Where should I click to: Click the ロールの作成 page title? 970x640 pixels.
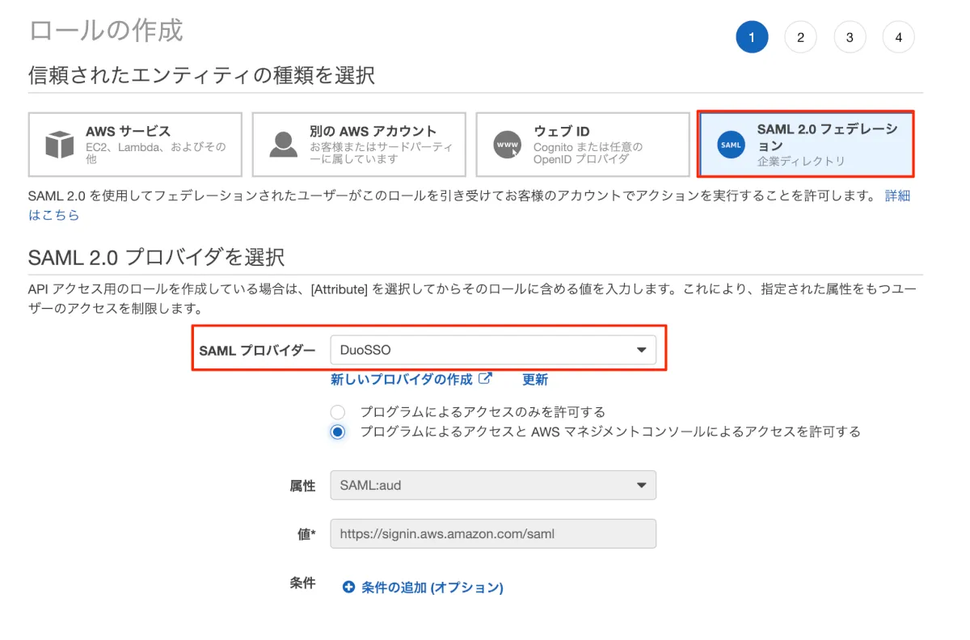point(106,30)
